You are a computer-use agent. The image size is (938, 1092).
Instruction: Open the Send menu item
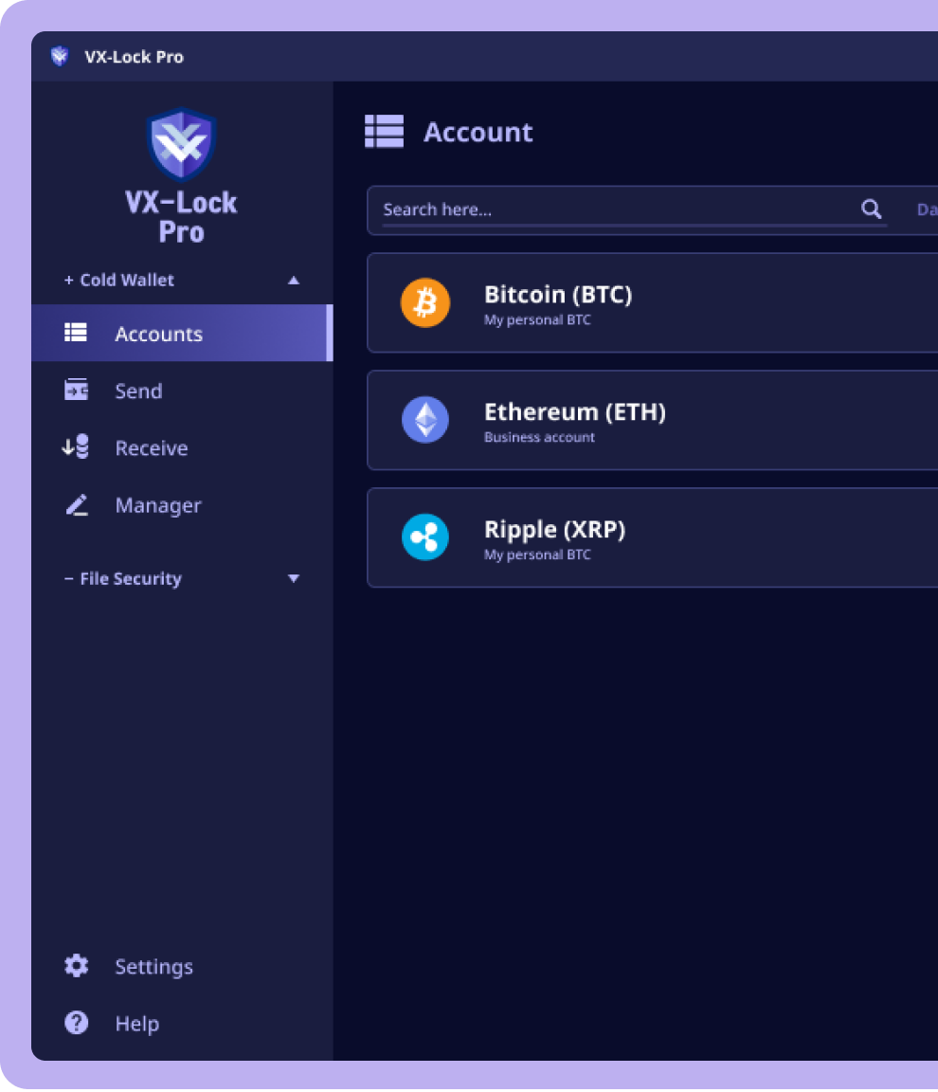[x=182, y=391]
